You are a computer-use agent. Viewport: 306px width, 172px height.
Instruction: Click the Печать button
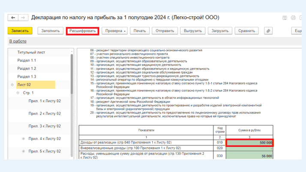140,31
